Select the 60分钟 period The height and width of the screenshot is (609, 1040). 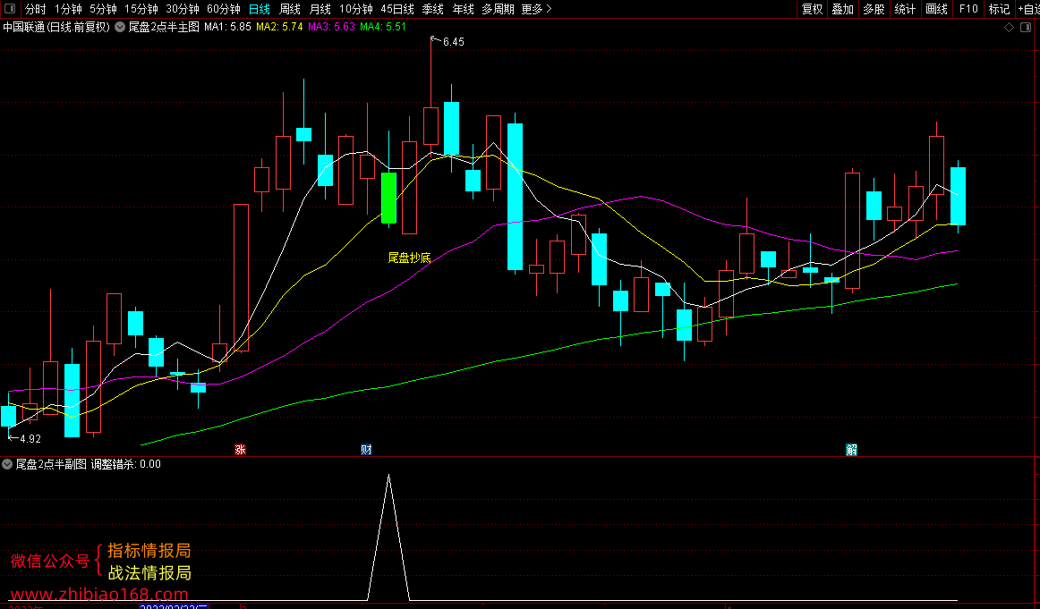point(224,9)
